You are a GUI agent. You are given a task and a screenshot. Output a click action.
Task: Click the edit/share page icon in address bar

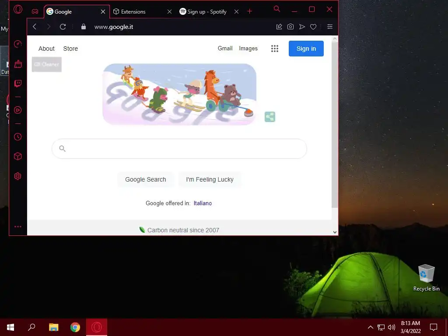(279, 27)
